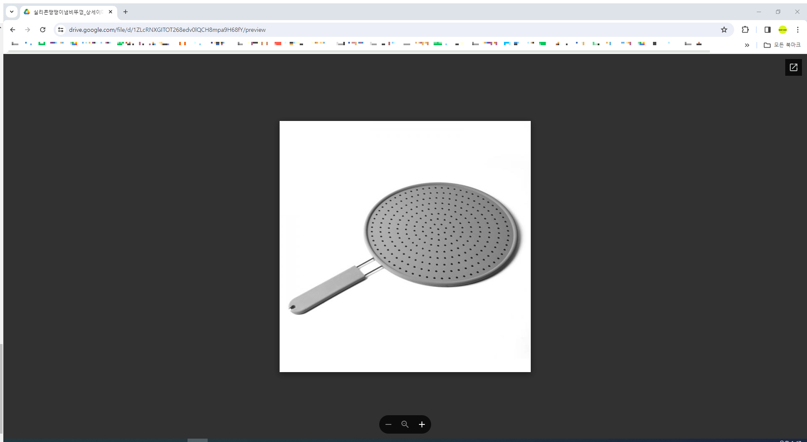The image size is (807, 442).
Task: Open the file in a new window
Action: click(x=793, y=67)
